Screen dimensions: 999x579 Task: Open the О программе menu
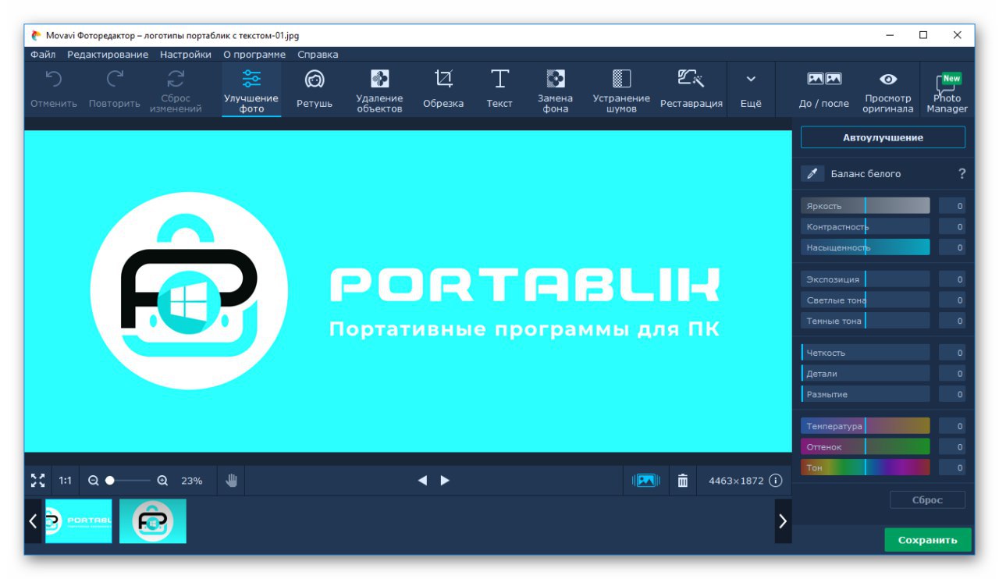(254, 55)
